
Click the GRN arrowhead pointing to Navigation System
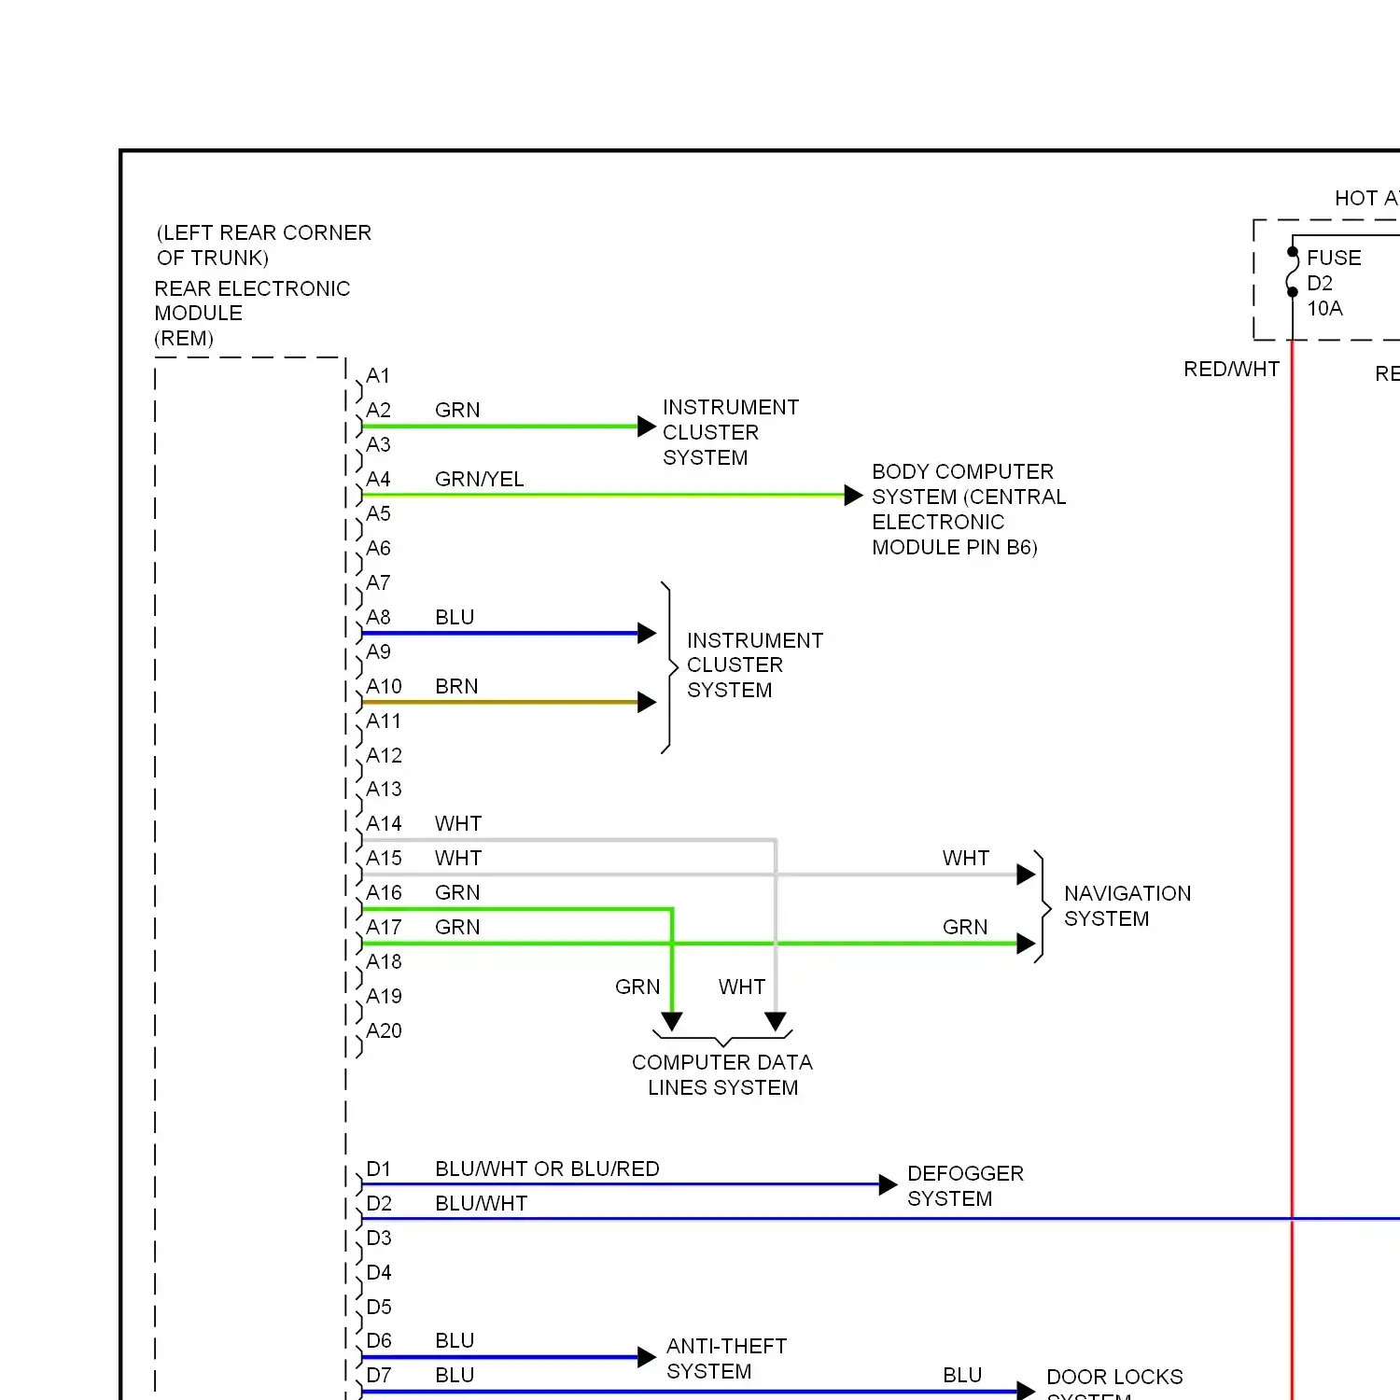(x=1026, y=944)
